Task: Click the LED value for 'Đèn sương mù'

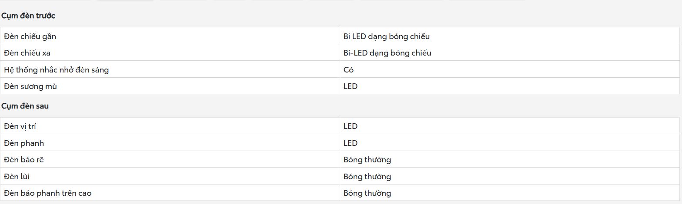Action: [351, 86]
